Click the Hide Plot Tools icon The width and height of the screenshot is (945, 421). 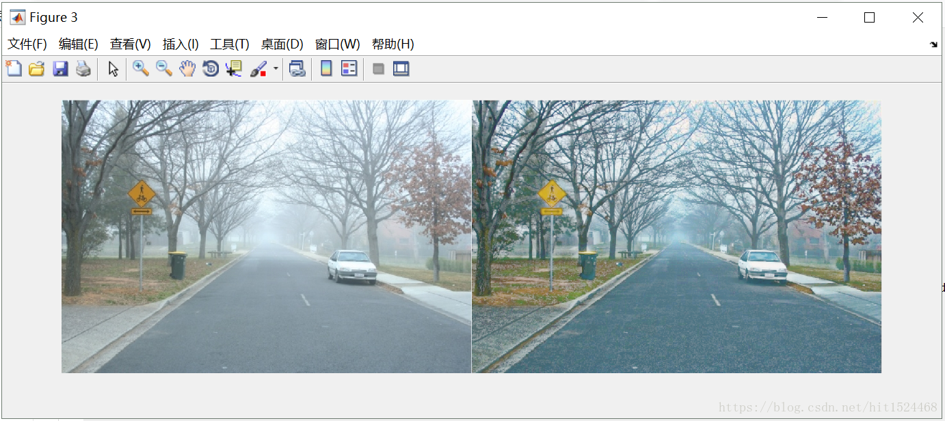[378, 68]
